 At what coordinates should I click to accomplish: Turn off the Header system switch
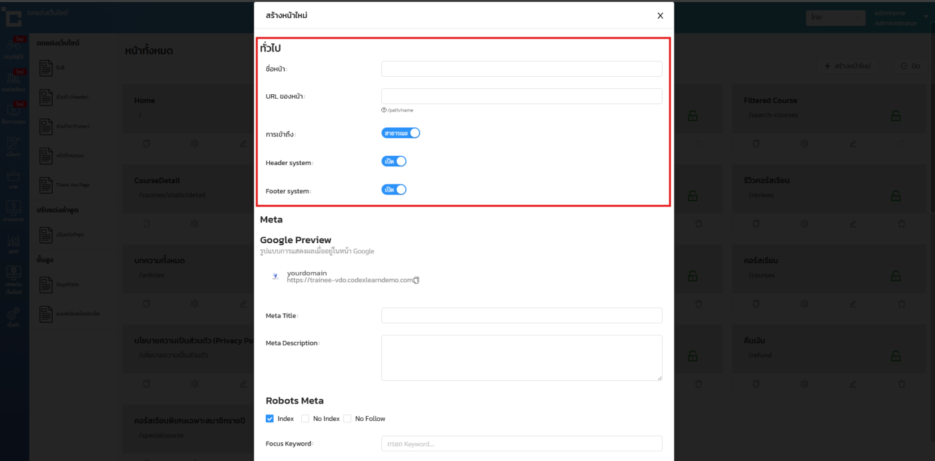point(394,161)
